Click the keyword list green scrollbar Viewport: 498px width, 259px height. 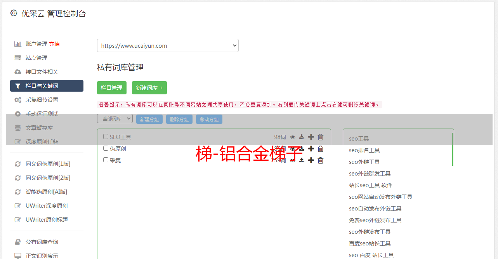click(x=453, y=149)
